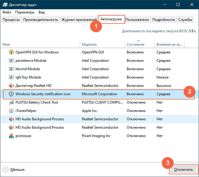Go to the Службы tab
This screenshot has width=199, height=177.
pos(185,20)
